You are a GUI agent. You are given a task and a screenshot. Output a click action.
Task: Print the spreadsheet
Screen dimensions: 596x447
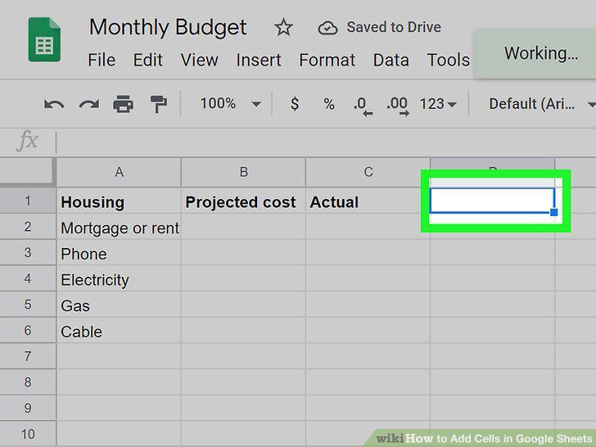coord(123,104)
